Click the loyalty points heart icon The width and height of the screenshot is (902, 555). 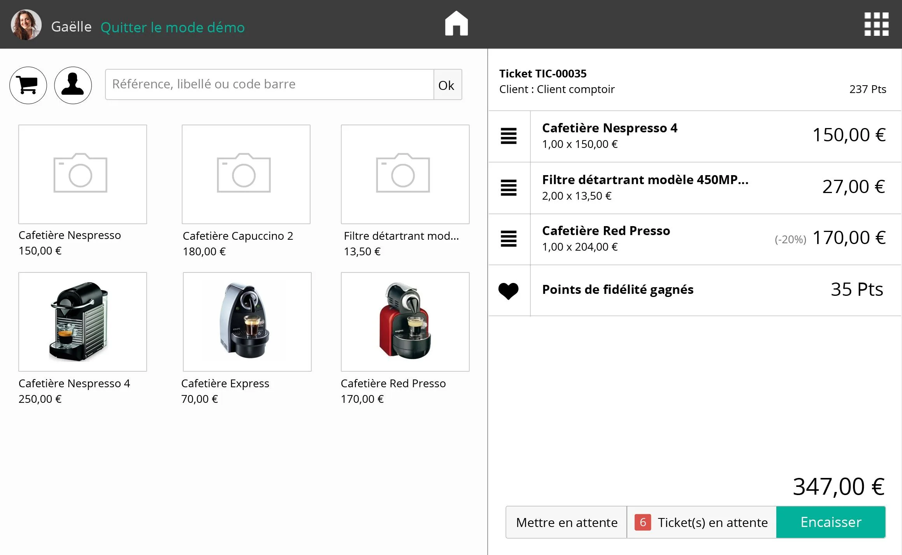[509, 291]
